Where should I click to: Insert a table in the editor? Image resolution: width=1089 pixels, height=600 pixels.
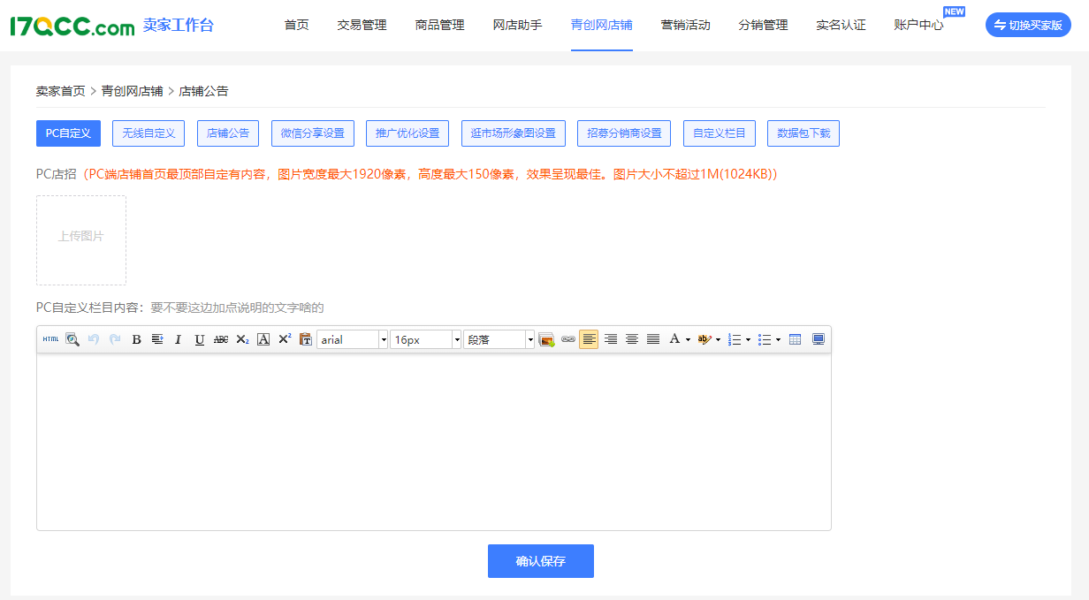click(x=795, y=339)
